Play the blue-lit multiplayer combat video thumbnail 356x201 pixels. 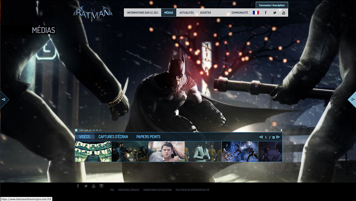[x=240, y=151]
